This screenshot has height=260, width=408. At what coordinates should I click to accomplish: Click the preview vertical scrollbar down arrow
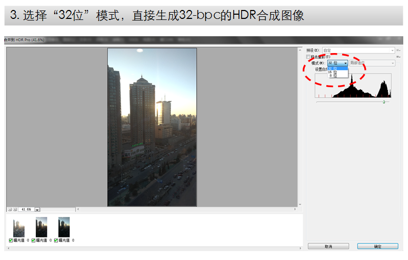[300, 205]
